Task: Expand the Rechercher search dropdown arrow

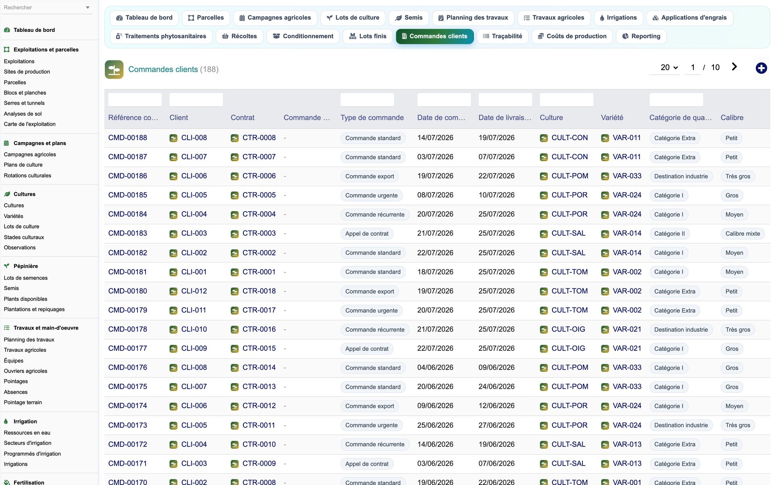Action: [88, 8]
